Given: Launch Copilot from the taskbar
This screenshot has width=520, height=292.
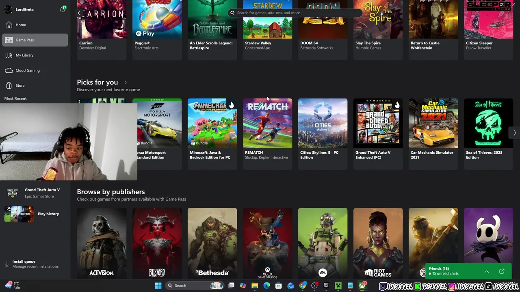Looking at the screenshot, I should (243, 286).
